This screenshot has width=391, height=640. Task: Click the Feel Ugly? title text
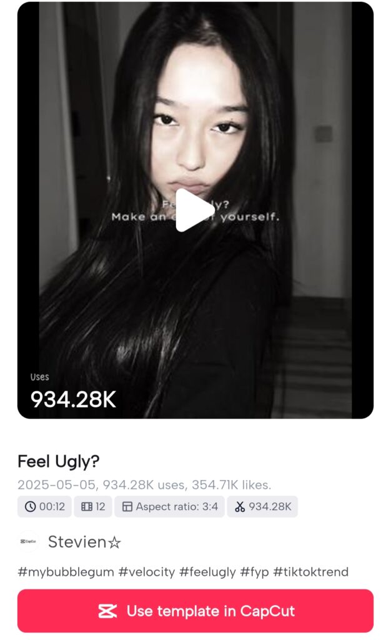[59, 462]
